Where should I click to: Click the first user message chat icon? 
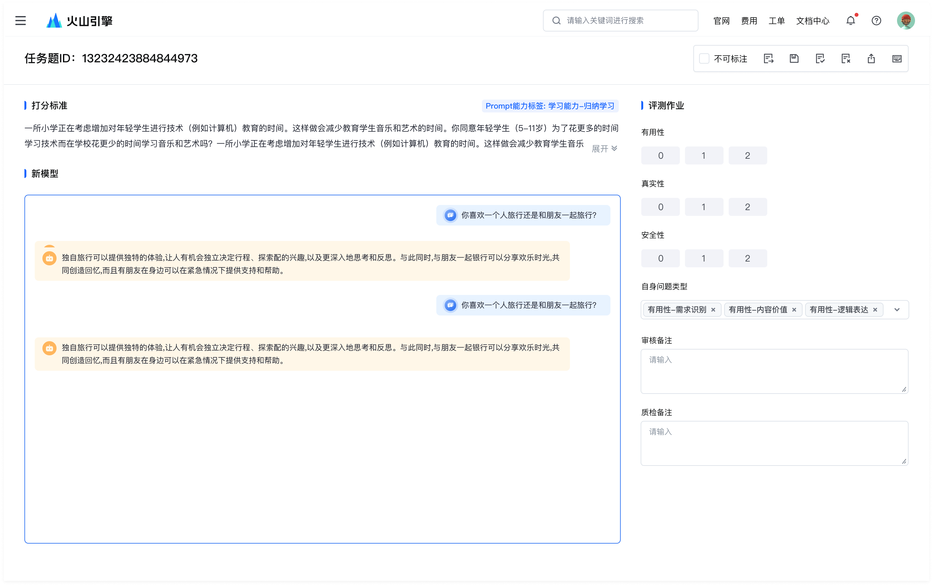pos(450,216)
